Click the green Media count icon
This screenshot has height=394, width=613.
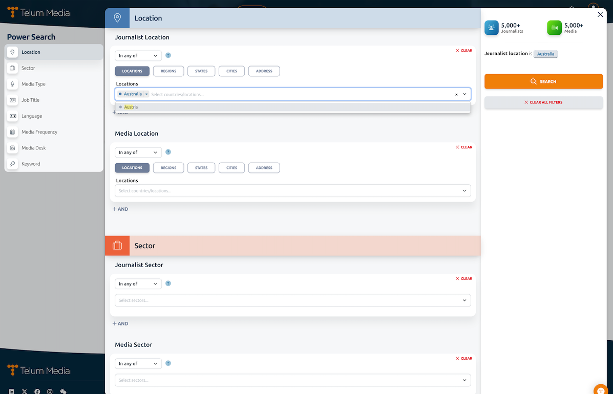pyautogui.click(x=554, y=28)
